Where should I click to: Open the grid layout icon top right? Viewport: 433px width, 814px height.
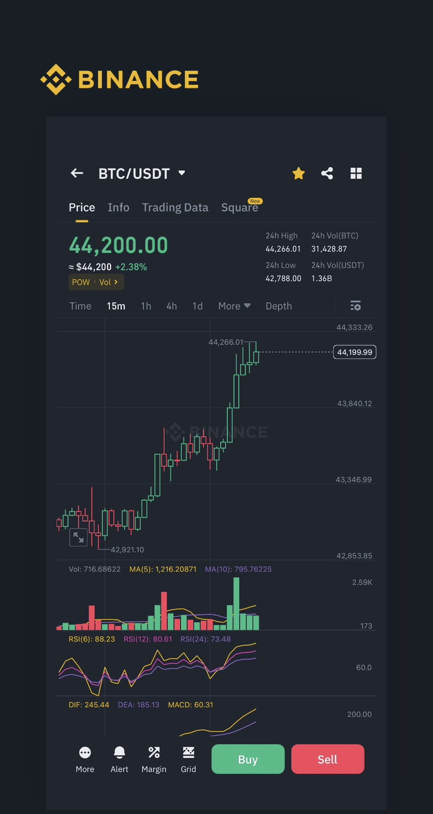pos(356,173)
